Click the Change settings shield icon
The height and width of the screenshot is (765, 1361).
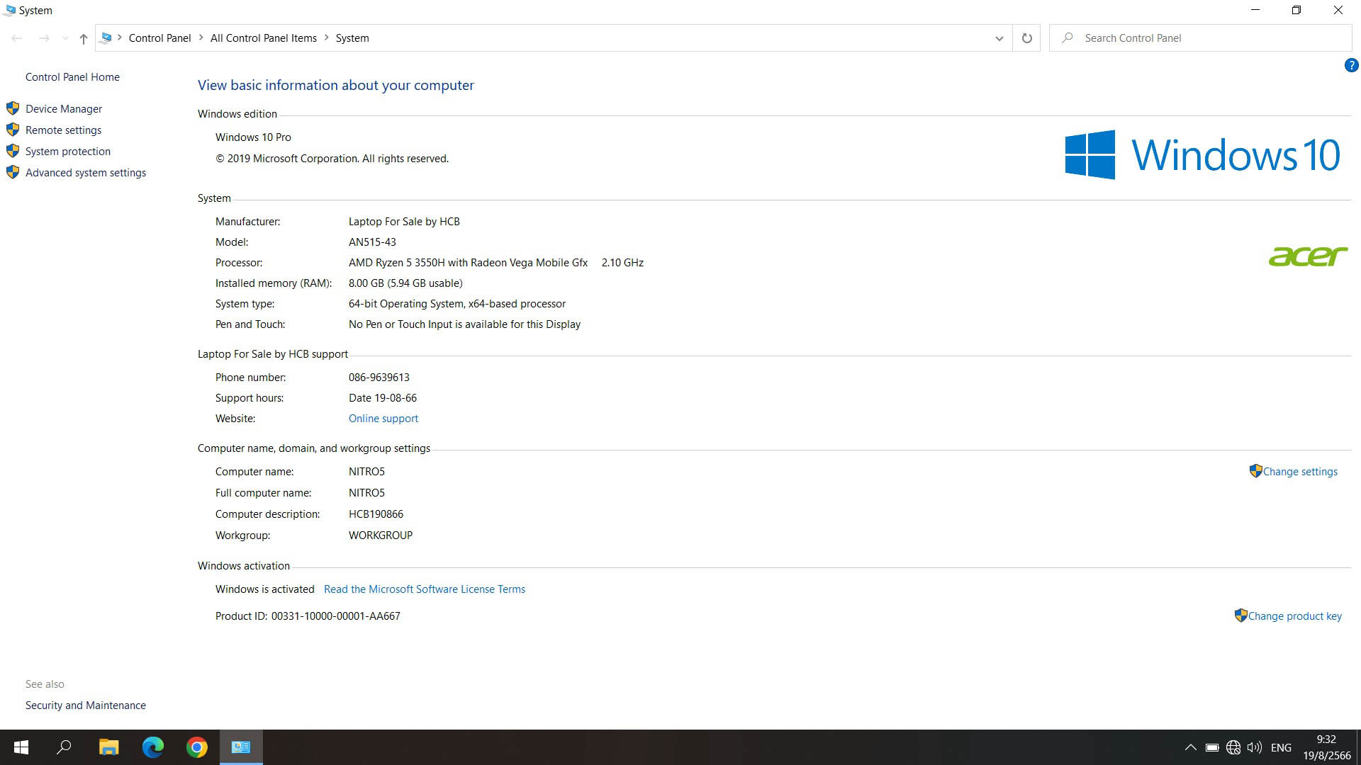click(1255, 471)
